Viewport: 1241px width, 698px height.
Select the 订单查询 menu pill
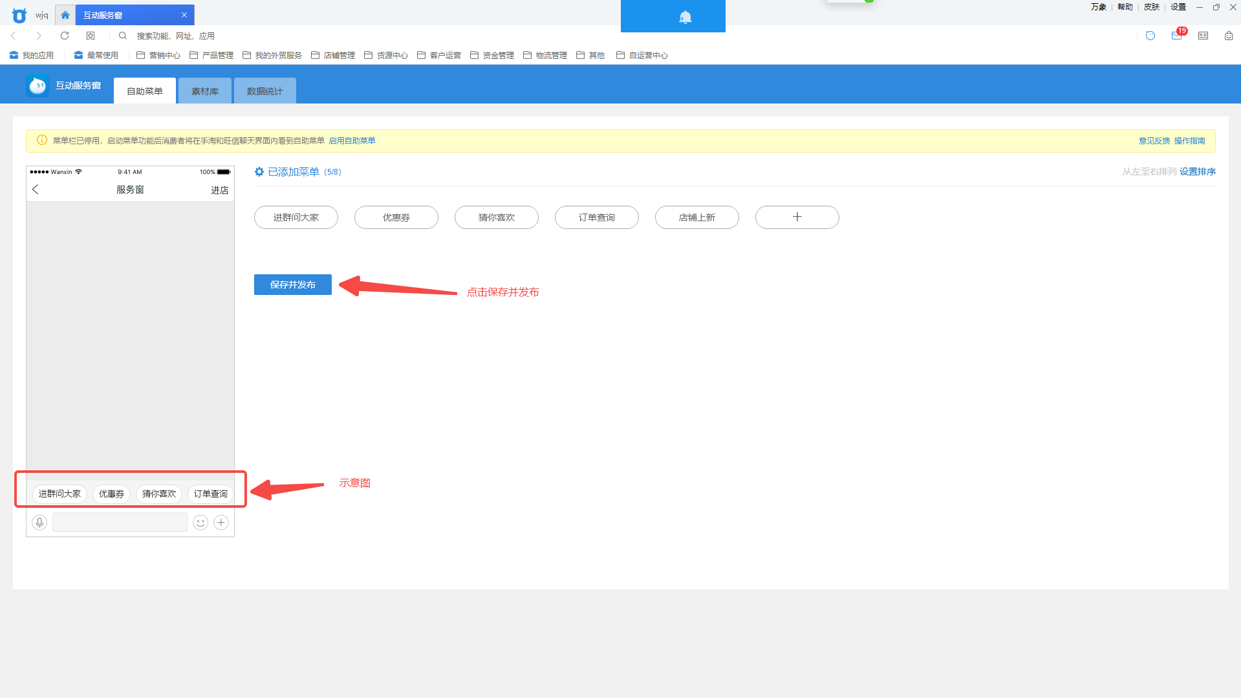click(597, 217)
